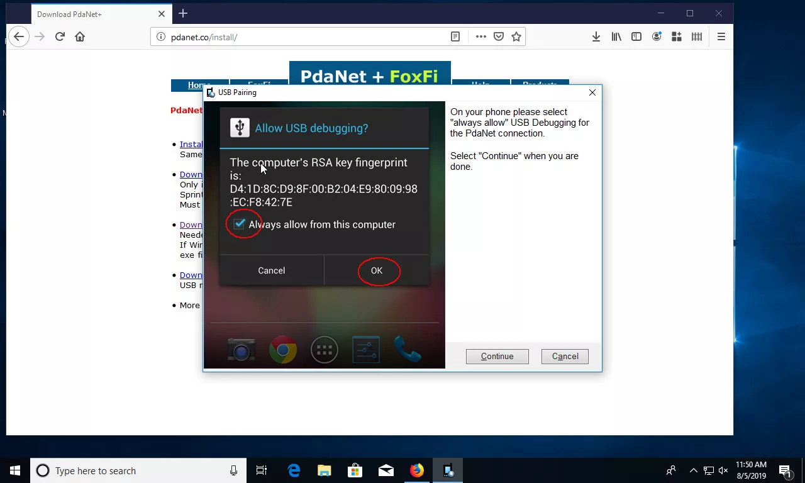This screenshot has width=805, height=483.
Task: Open clock showing 11:50 AM
Action: 752,470
